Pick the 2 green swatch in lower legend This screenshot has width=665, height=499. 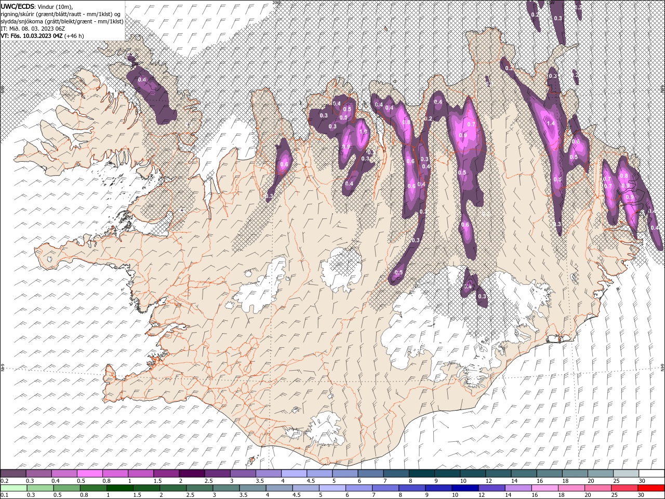click(173, 488)
